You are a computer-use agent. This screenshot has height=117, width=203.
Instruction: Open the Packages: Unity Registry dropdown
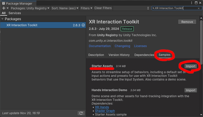[30, 8]
